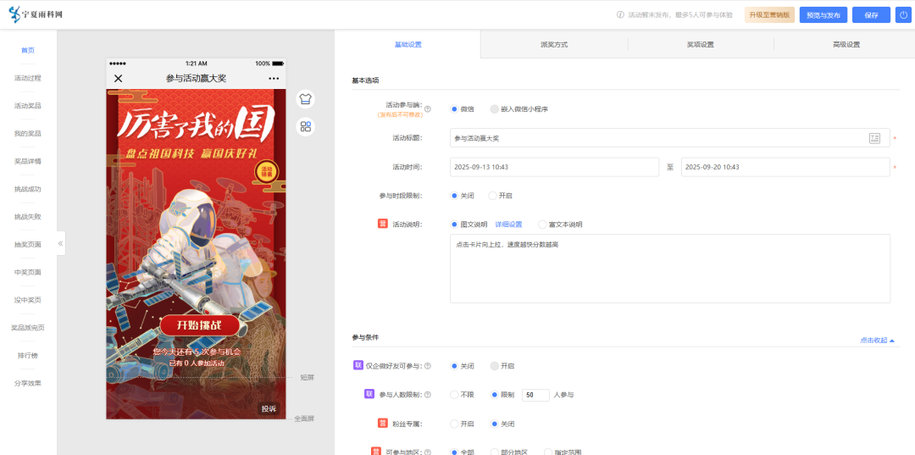Viewport: 915px width, 455px height.
Task: Click the 投诉 button in phone preview
Action: click(269, 409)
